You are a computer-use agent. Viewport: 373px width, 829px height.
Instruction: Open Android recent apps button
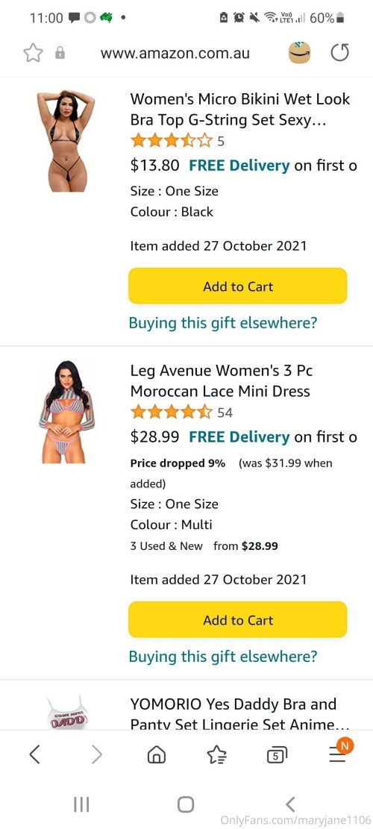click(x=81, y=804)
